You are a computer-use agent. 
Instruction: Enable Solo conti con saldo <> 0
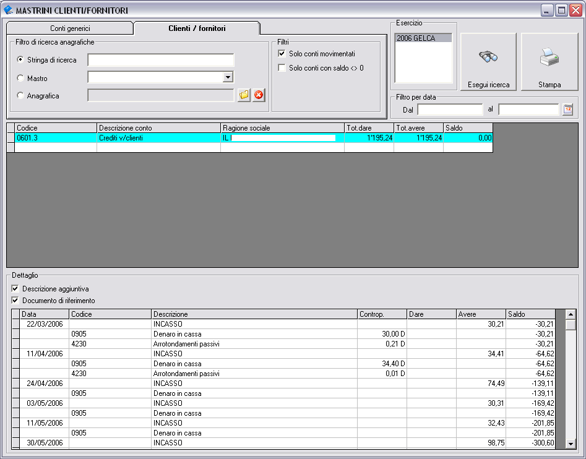[x=282, y=68]
